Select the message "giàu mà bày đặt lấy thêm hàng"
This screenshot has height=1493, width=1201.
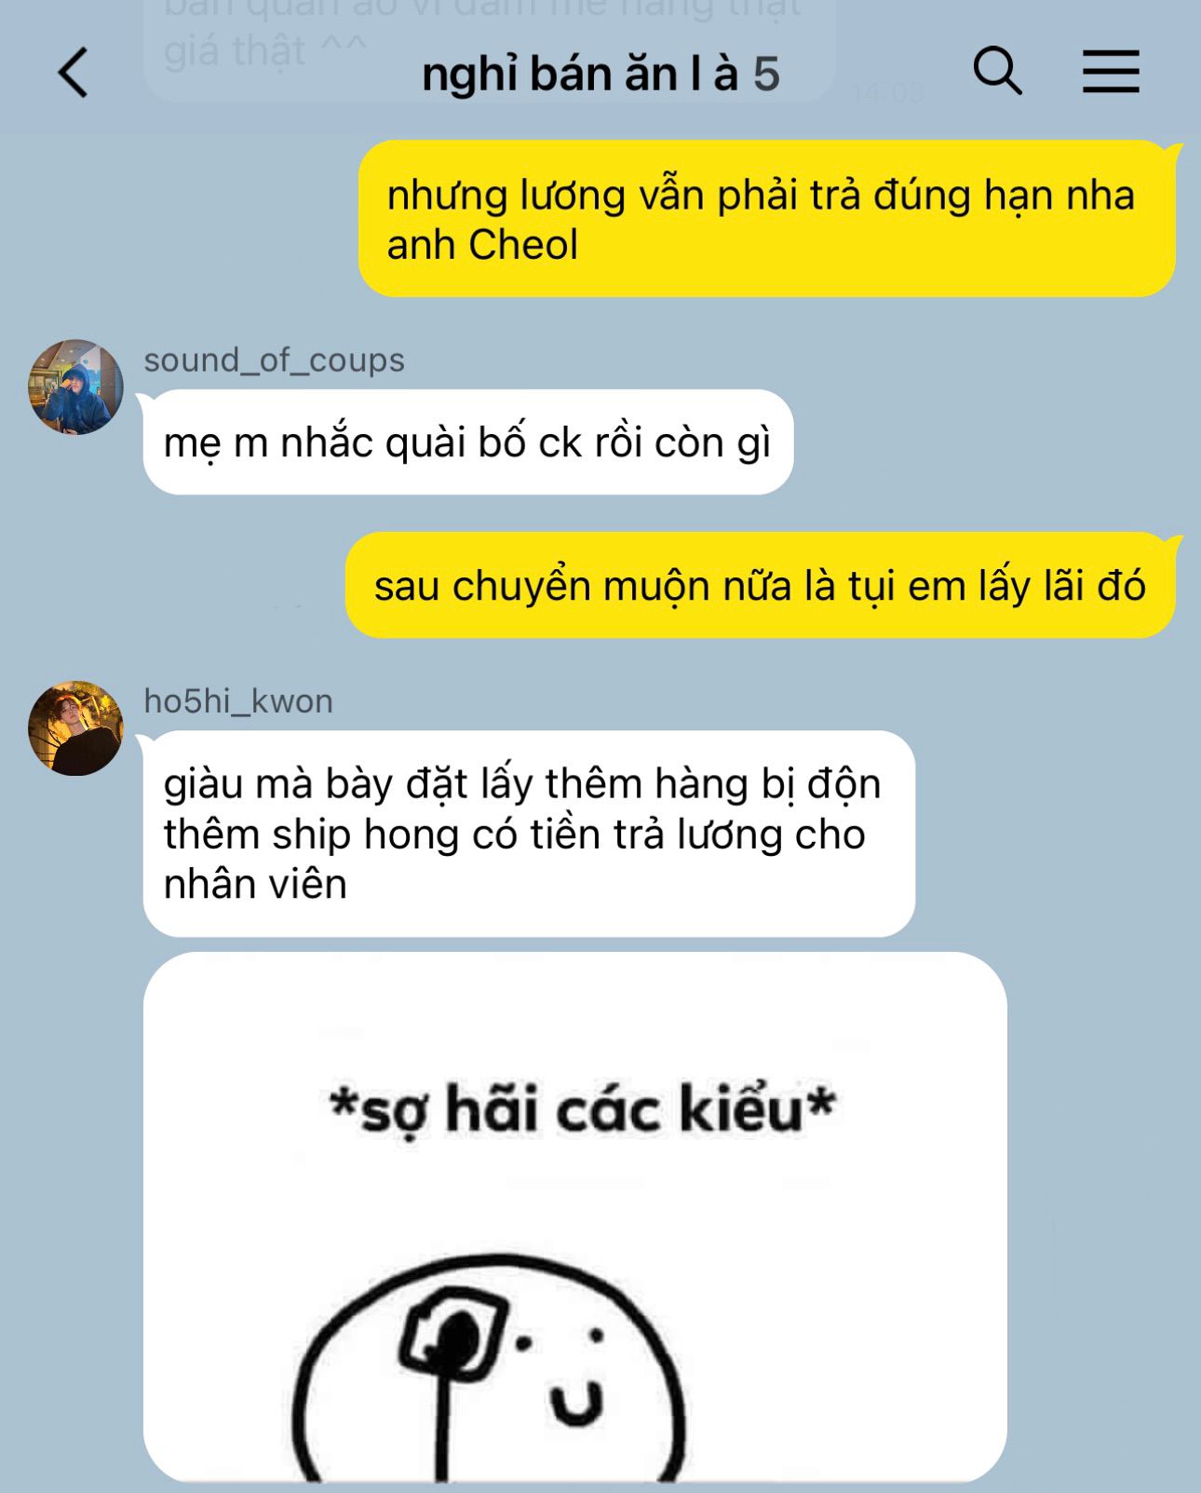529,834
